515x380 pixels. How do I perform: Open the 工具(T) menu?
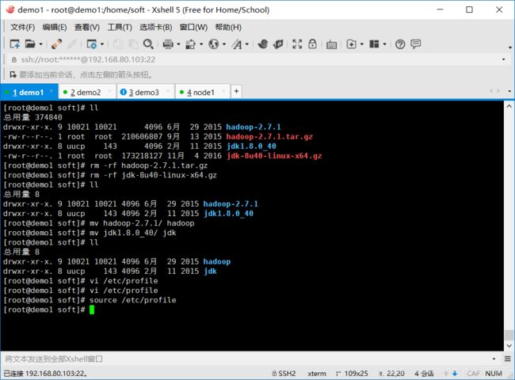[x=120, y=27]
